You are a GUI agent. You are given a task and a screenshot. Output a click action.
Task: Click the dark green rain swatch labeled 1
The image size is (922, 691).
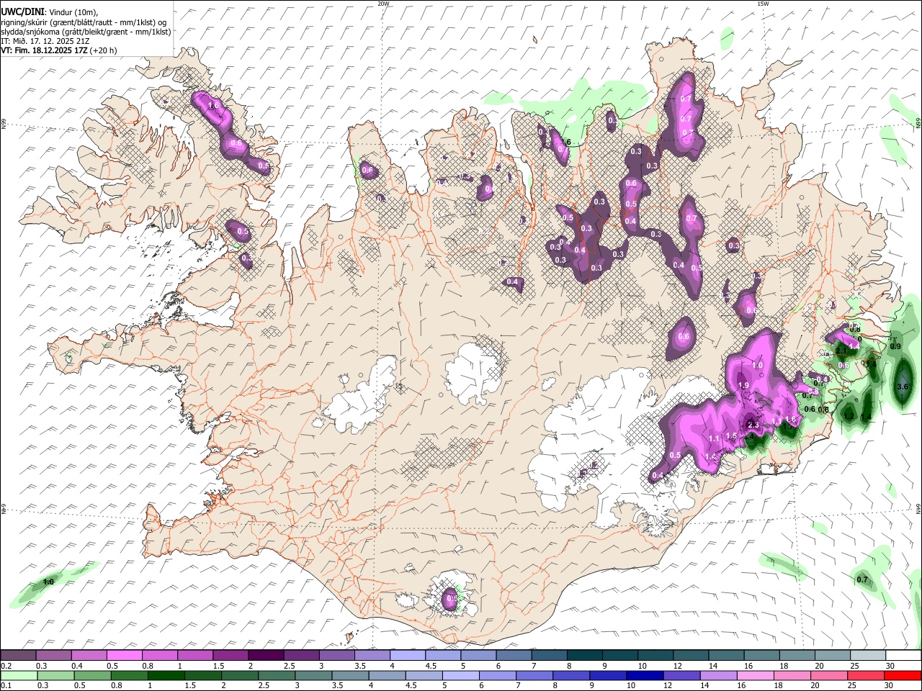166,675
